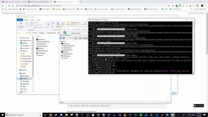The width and height of the screenshot is (208, 117).
Task: Click Pin to Quick access icon
Action: [x=21, y=24]
